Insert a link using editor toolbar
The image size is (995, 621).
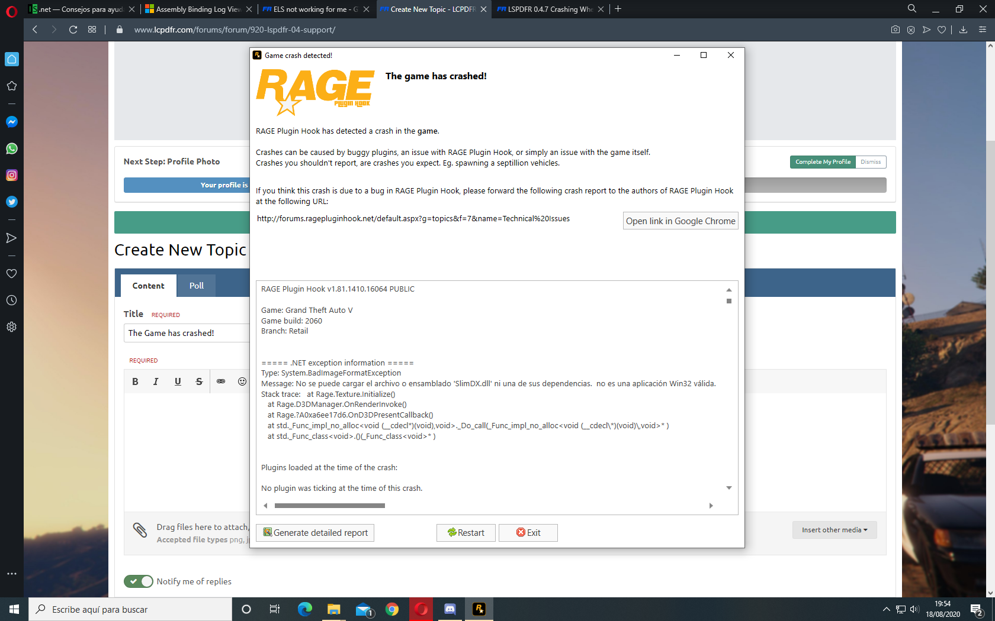tap(221, 381)
